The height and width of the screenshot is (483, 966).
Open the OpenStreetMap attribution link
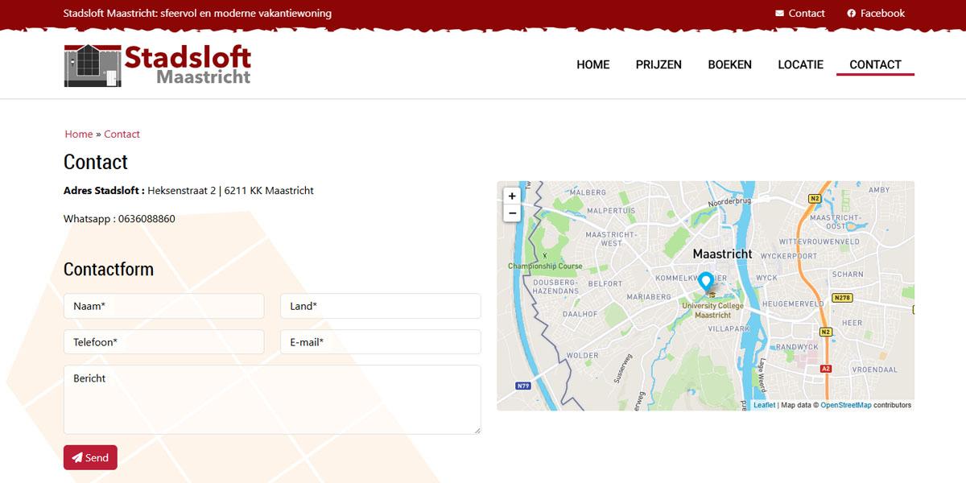click(x=845, y=405)
